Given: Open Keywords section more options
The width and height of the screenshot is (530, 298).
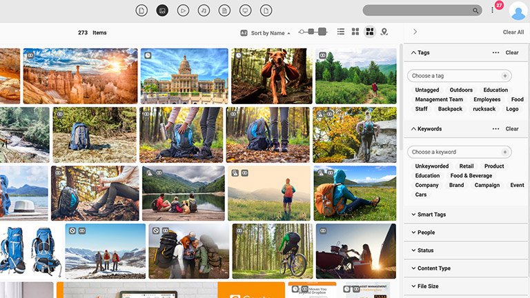Looking at the screenshot, I should (495, 129).
